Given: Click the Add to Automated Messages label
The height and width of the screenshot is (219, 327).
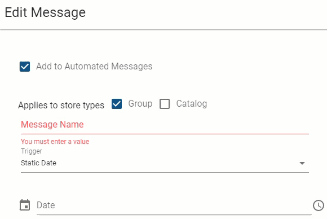Looking at the screenshot, I should click(x=94, y=67).
